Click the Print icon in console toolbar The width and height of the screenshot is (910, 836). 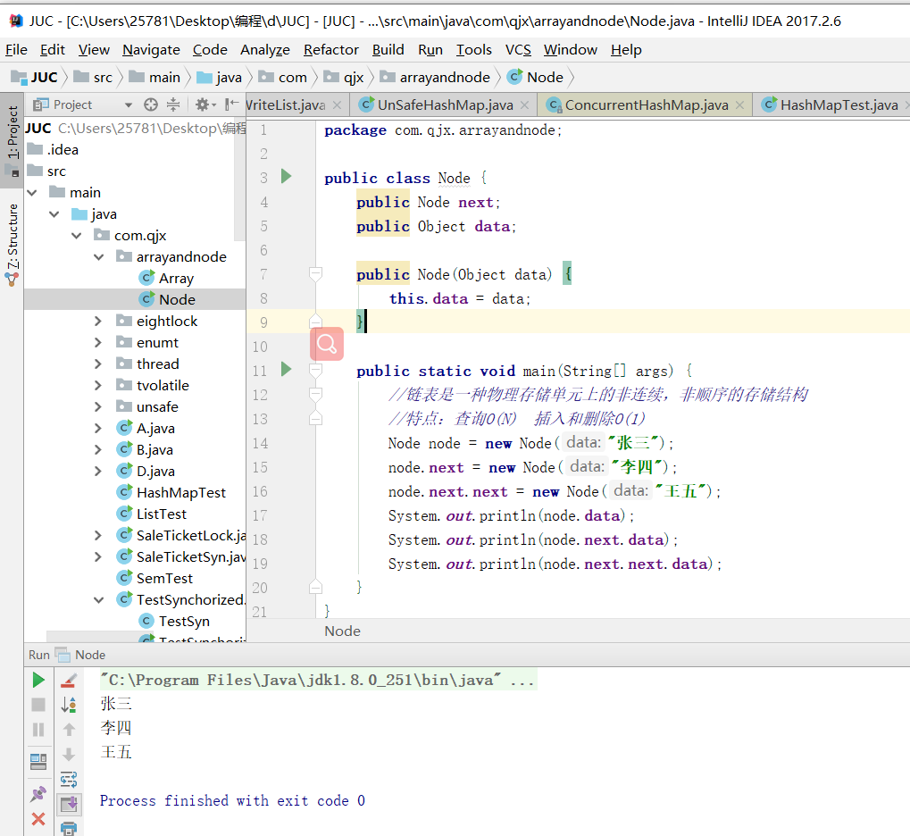coord(69,828)
